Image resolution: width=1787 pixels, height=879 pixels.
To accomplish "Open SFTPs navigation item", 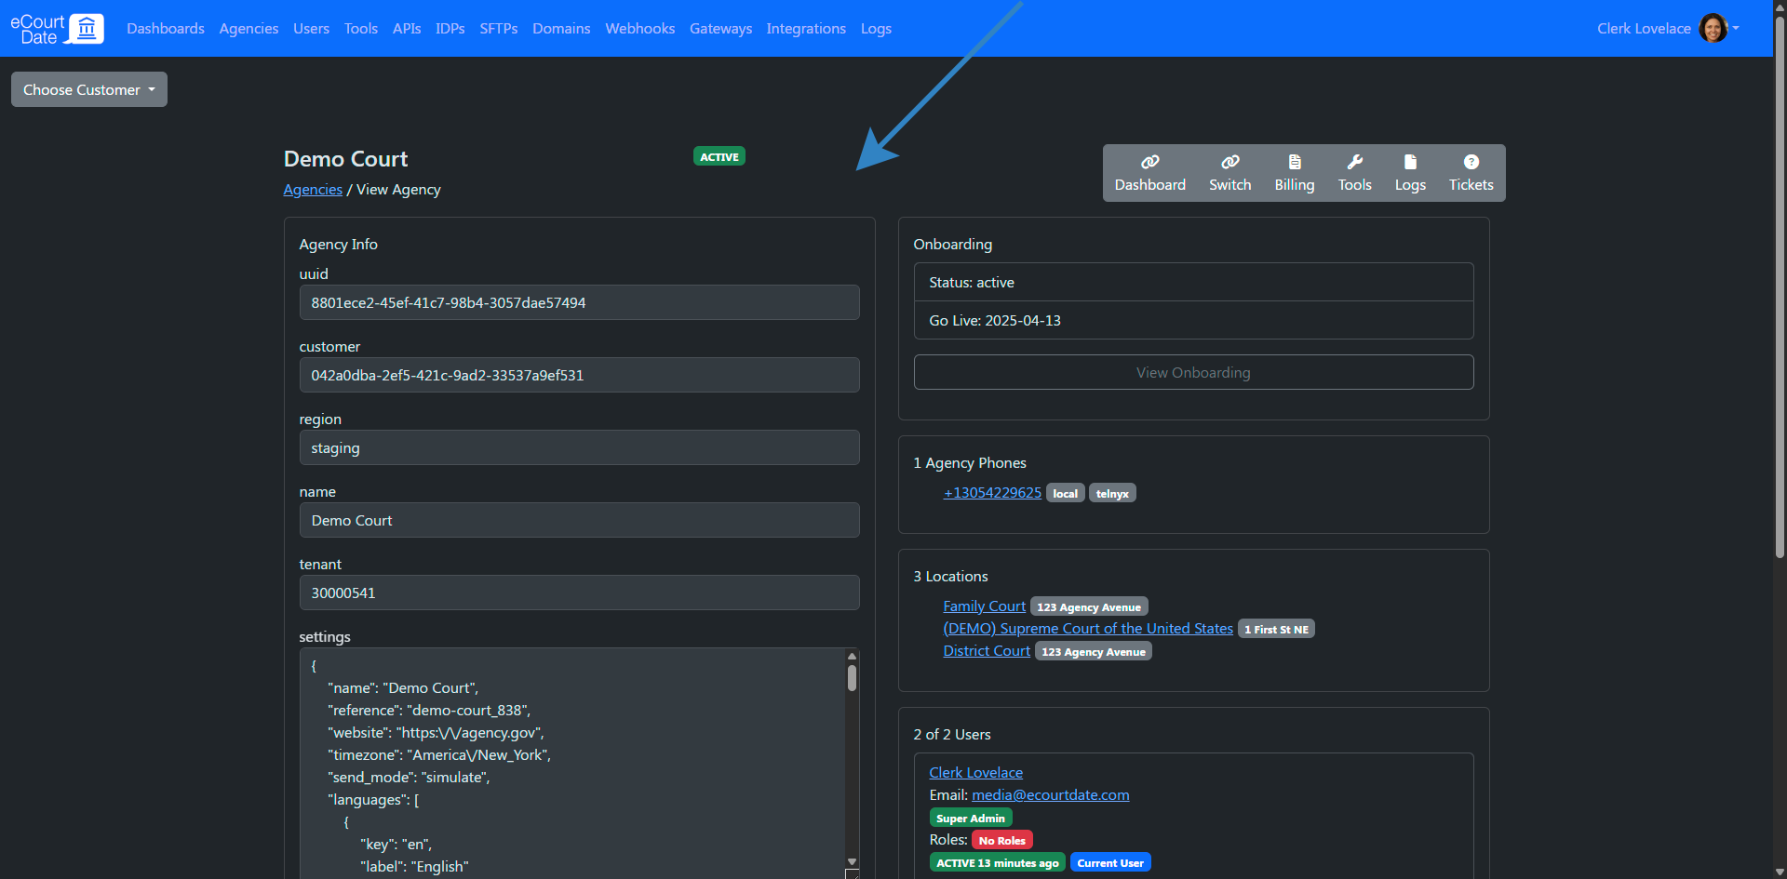I will pos(499,29).
